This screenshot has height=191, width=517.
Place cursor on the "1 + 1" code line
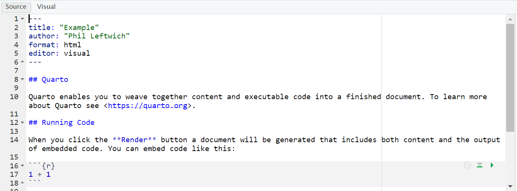(39, 174)
